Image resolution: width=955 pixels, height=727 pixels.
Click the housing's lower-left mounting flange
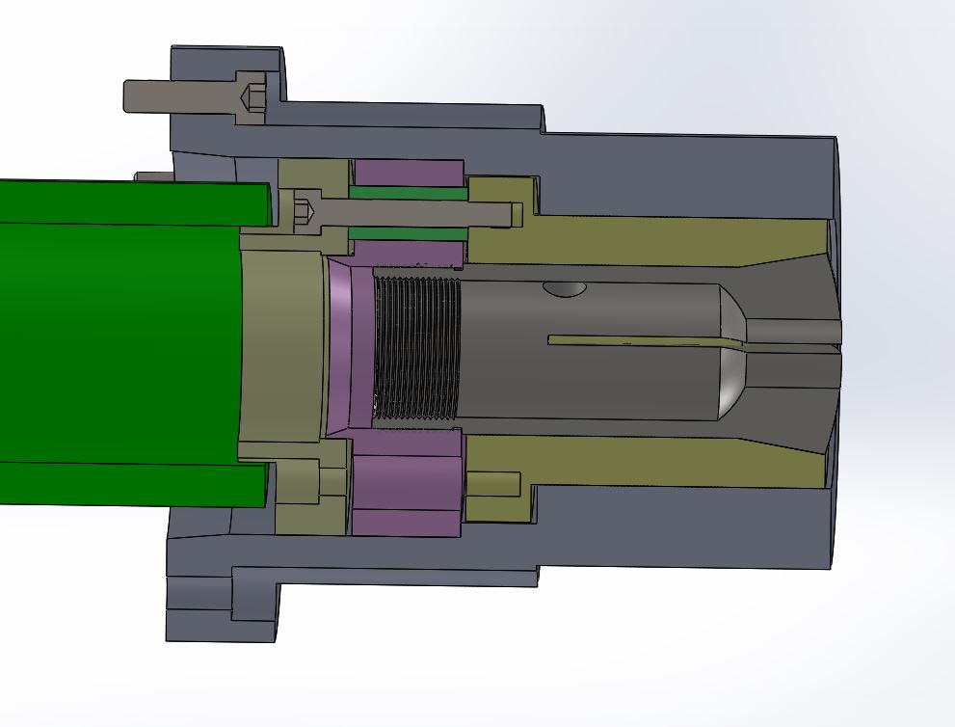[221, 604]
